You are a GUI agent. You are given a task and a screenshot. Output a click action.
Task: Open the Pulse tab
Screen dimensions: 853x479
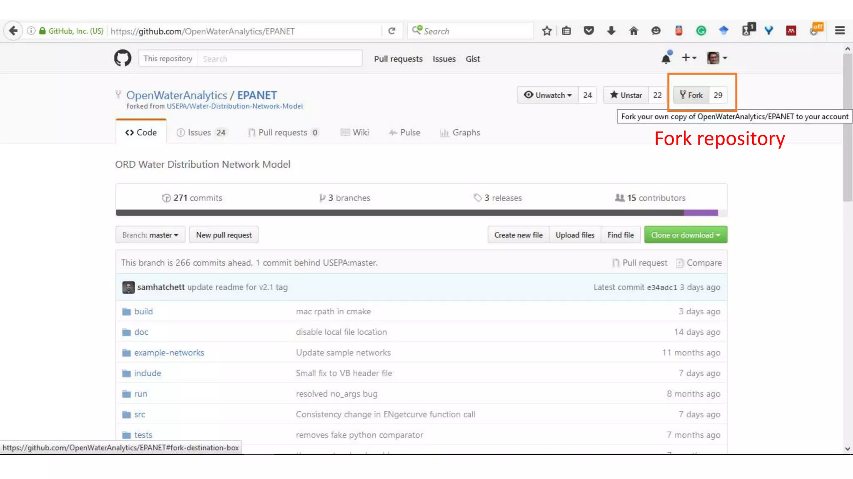(404, 132)
